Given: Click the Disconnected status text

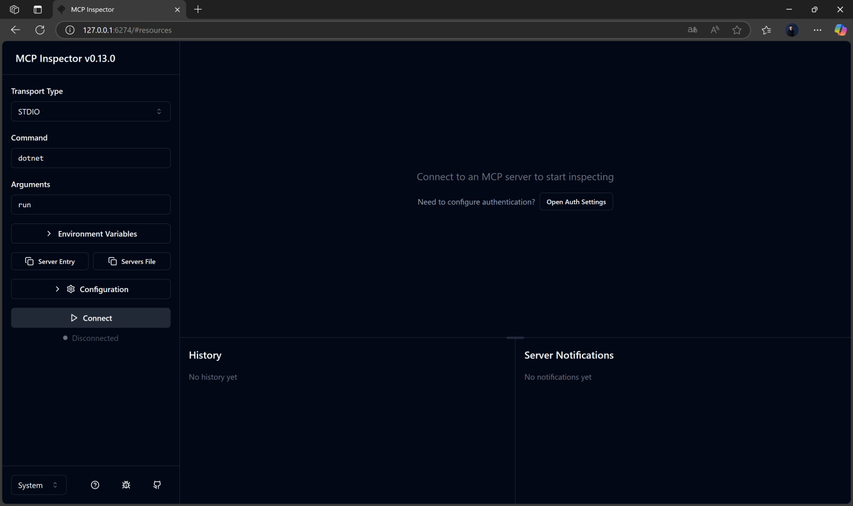Looking at the screenshot, I should point(95,338).
